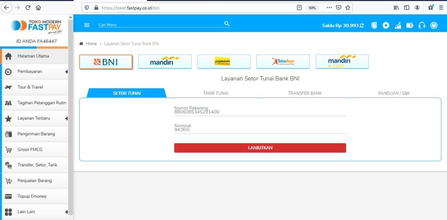Switch to the TRANSFER BANK tab
Viewport: 447px width, 220px height.
305,93
